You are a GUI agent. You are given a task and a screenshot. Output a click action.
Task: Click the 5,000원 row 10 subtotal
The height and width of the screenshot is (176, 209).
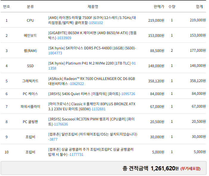coord(200,152)
